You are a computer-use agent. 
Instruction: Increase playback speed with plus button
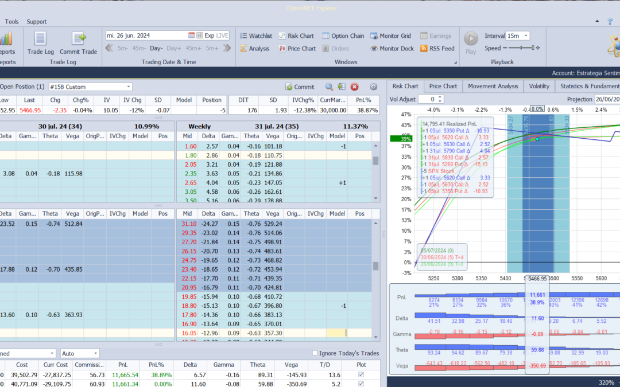coord(538,48)
